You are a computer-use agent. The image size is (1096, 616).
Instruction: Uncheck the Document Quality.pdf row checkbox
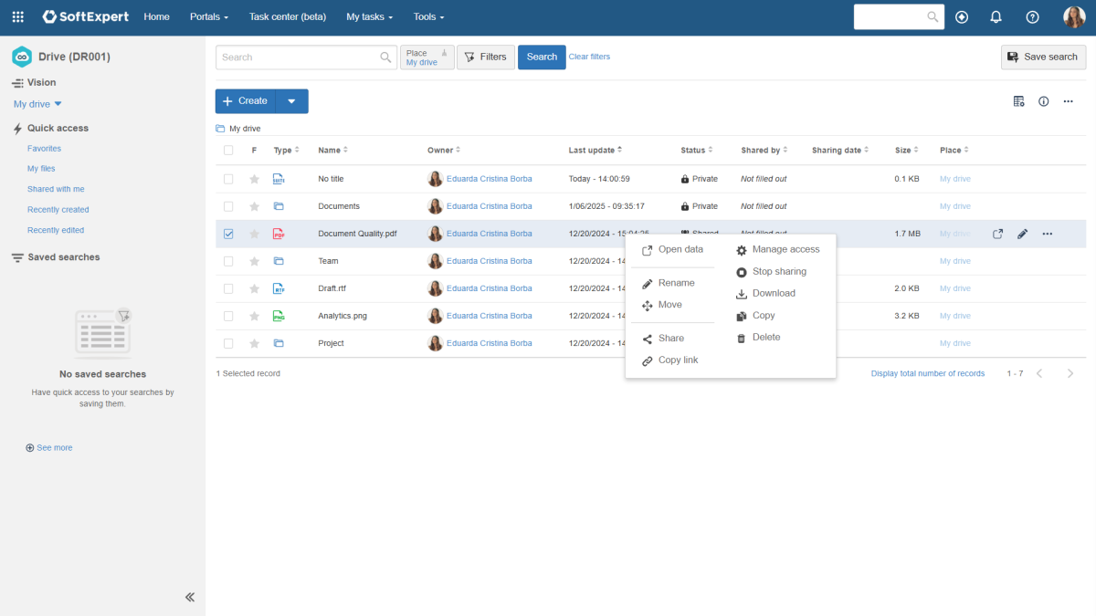click(228, 234)
